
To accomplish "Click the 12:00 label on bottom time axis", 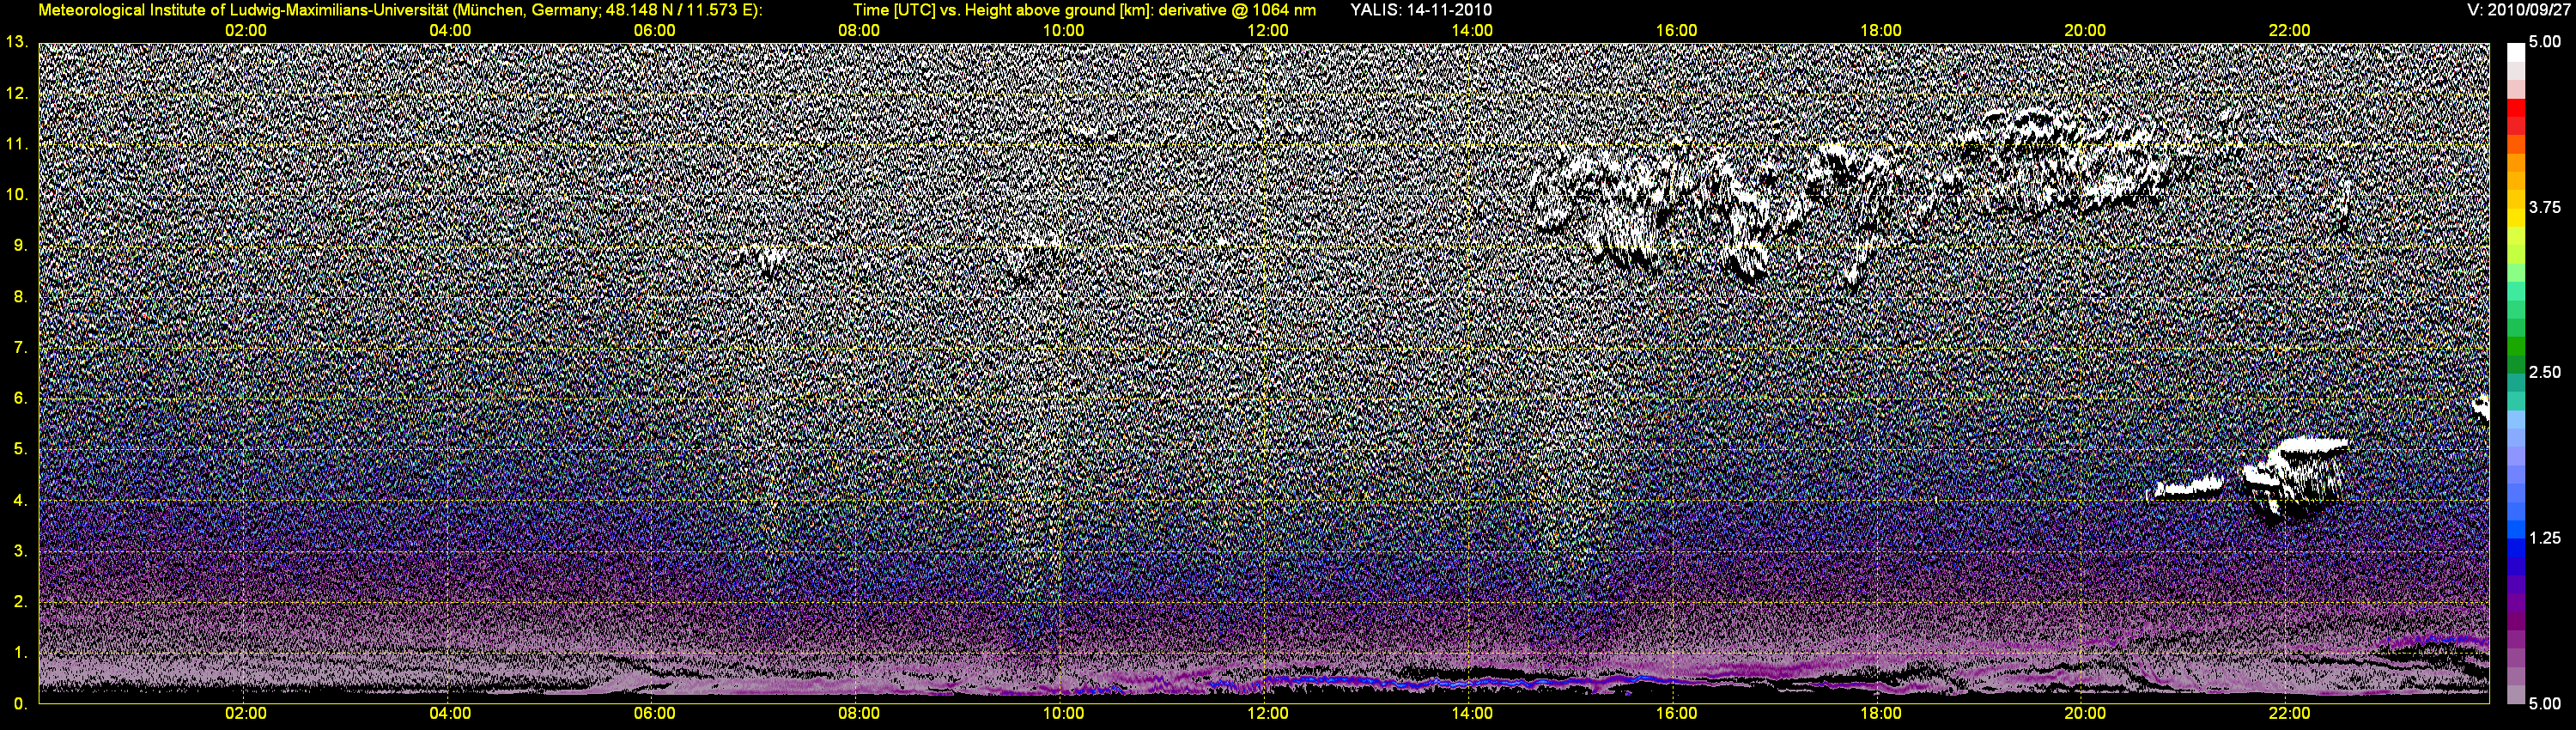I will pyautogui.click(x=1268, y=714).
